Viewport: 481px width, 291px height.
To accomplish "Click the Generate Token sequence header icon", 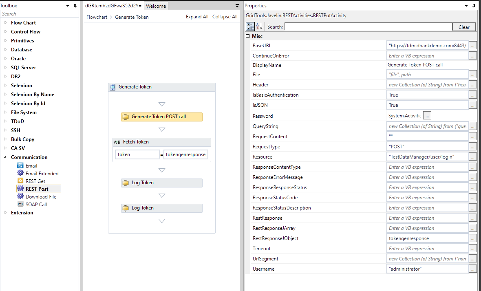I will (112, 87).
